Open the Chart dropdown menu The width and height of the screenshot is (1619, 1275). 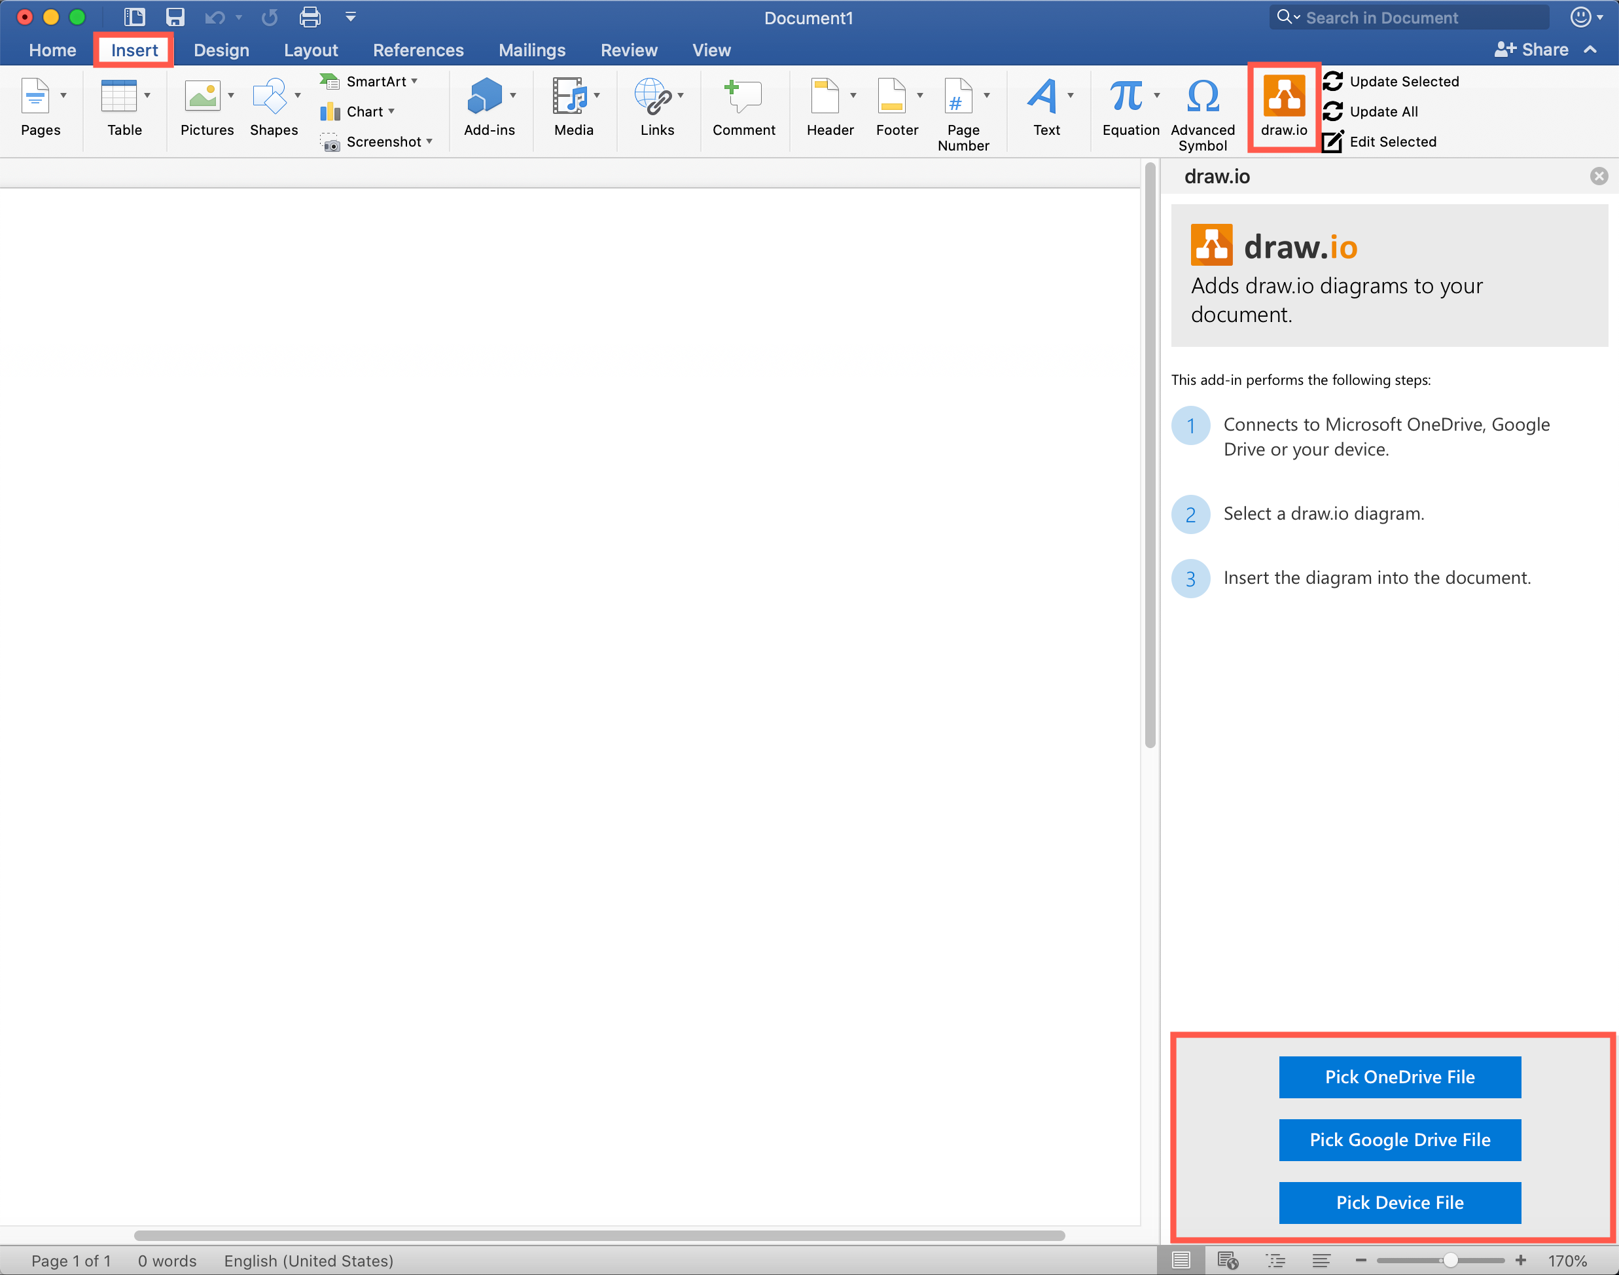[x=391, y=111]
